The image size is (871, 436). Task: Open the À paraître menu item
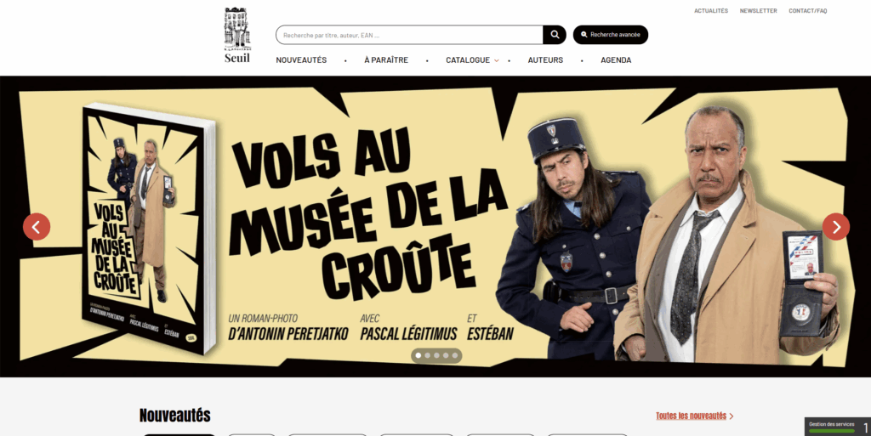(x=386, y=59)
